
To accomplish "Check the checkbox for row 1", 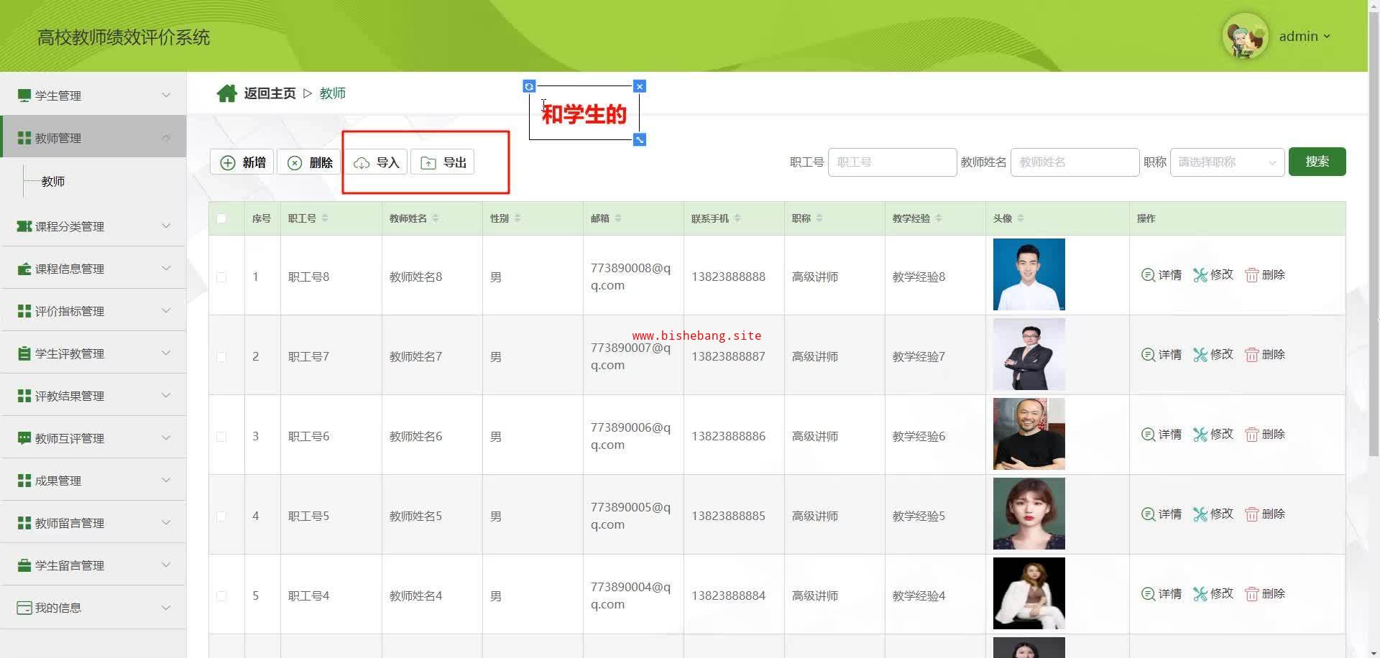I will tap(221, 277).
